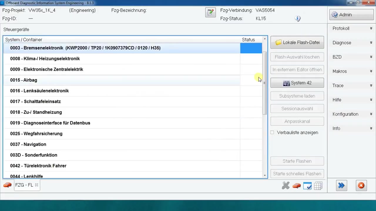Image resolution: width=376 pixels, height=211 pixels.
Task: Select 0009 - Elektronische Zentralelektrik row
Action: pos(133,69)
